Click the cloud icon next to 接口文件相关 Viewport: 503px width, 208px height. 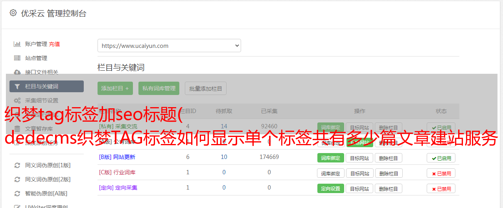pos(17,72)
